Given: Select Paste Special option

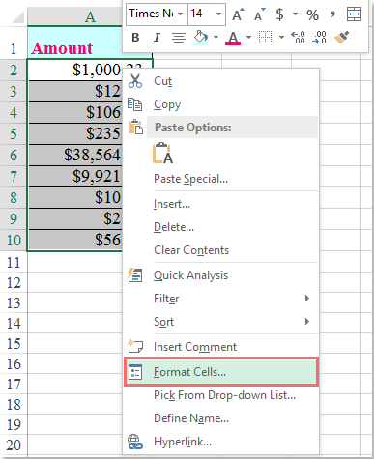Looking at the screenshot, I should click(190, 179).
